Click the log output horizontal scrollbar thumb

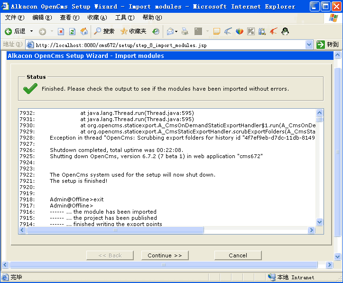115,230
